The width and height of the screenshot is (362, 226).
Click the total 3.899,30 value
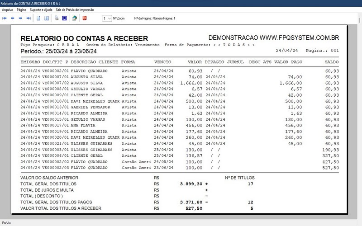pyautogui.click(x=191, y=184)
